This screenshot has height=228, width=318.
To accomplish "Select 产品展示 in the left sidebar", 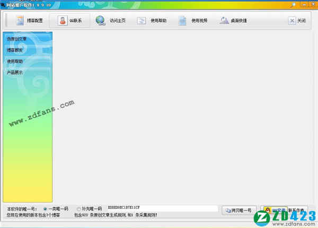I will pyautogui.click(x=15, y=72).
